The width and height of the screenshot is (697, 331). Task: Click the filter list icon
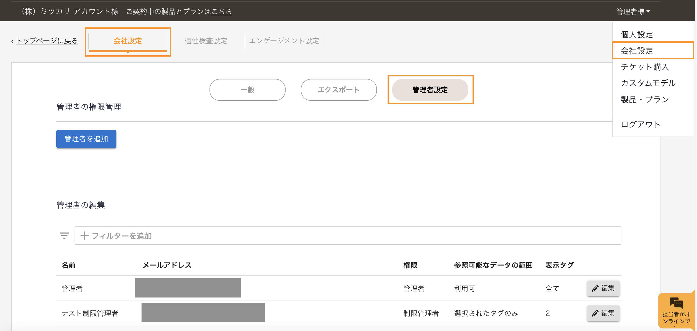point(64,235)
